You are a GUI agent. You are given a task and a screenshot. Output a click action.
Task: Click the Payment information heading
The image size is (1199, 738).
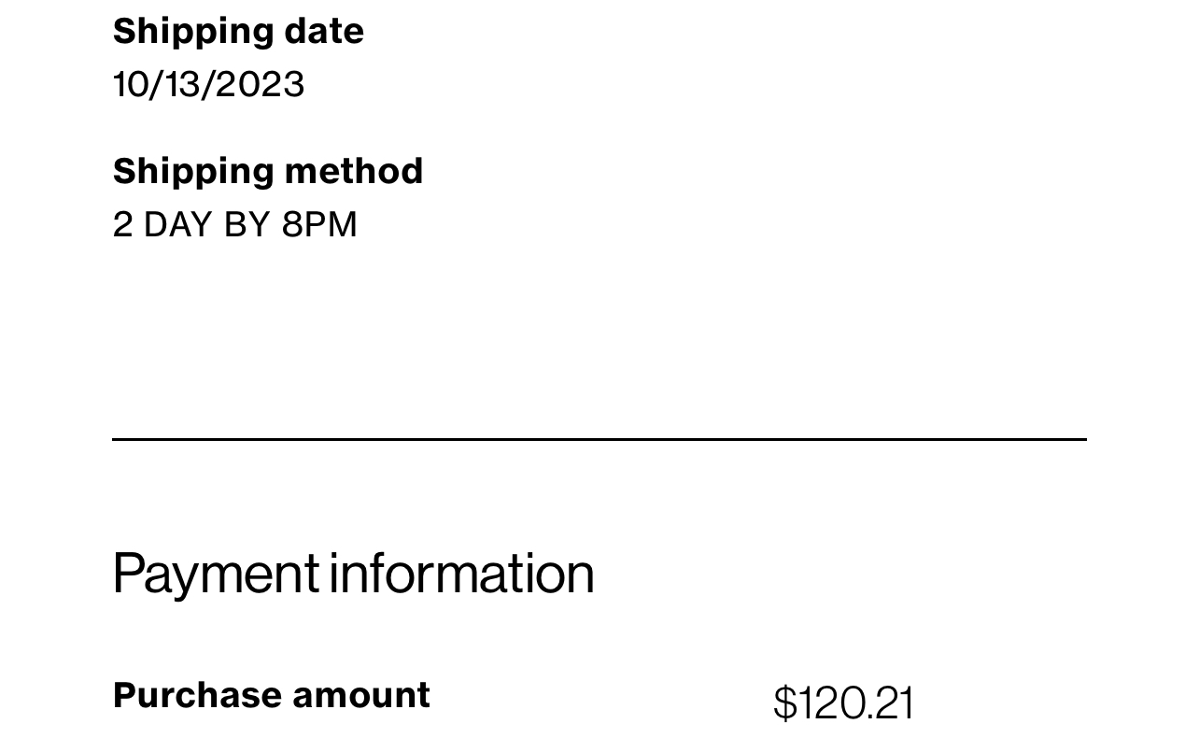click(x=353, y=574)
